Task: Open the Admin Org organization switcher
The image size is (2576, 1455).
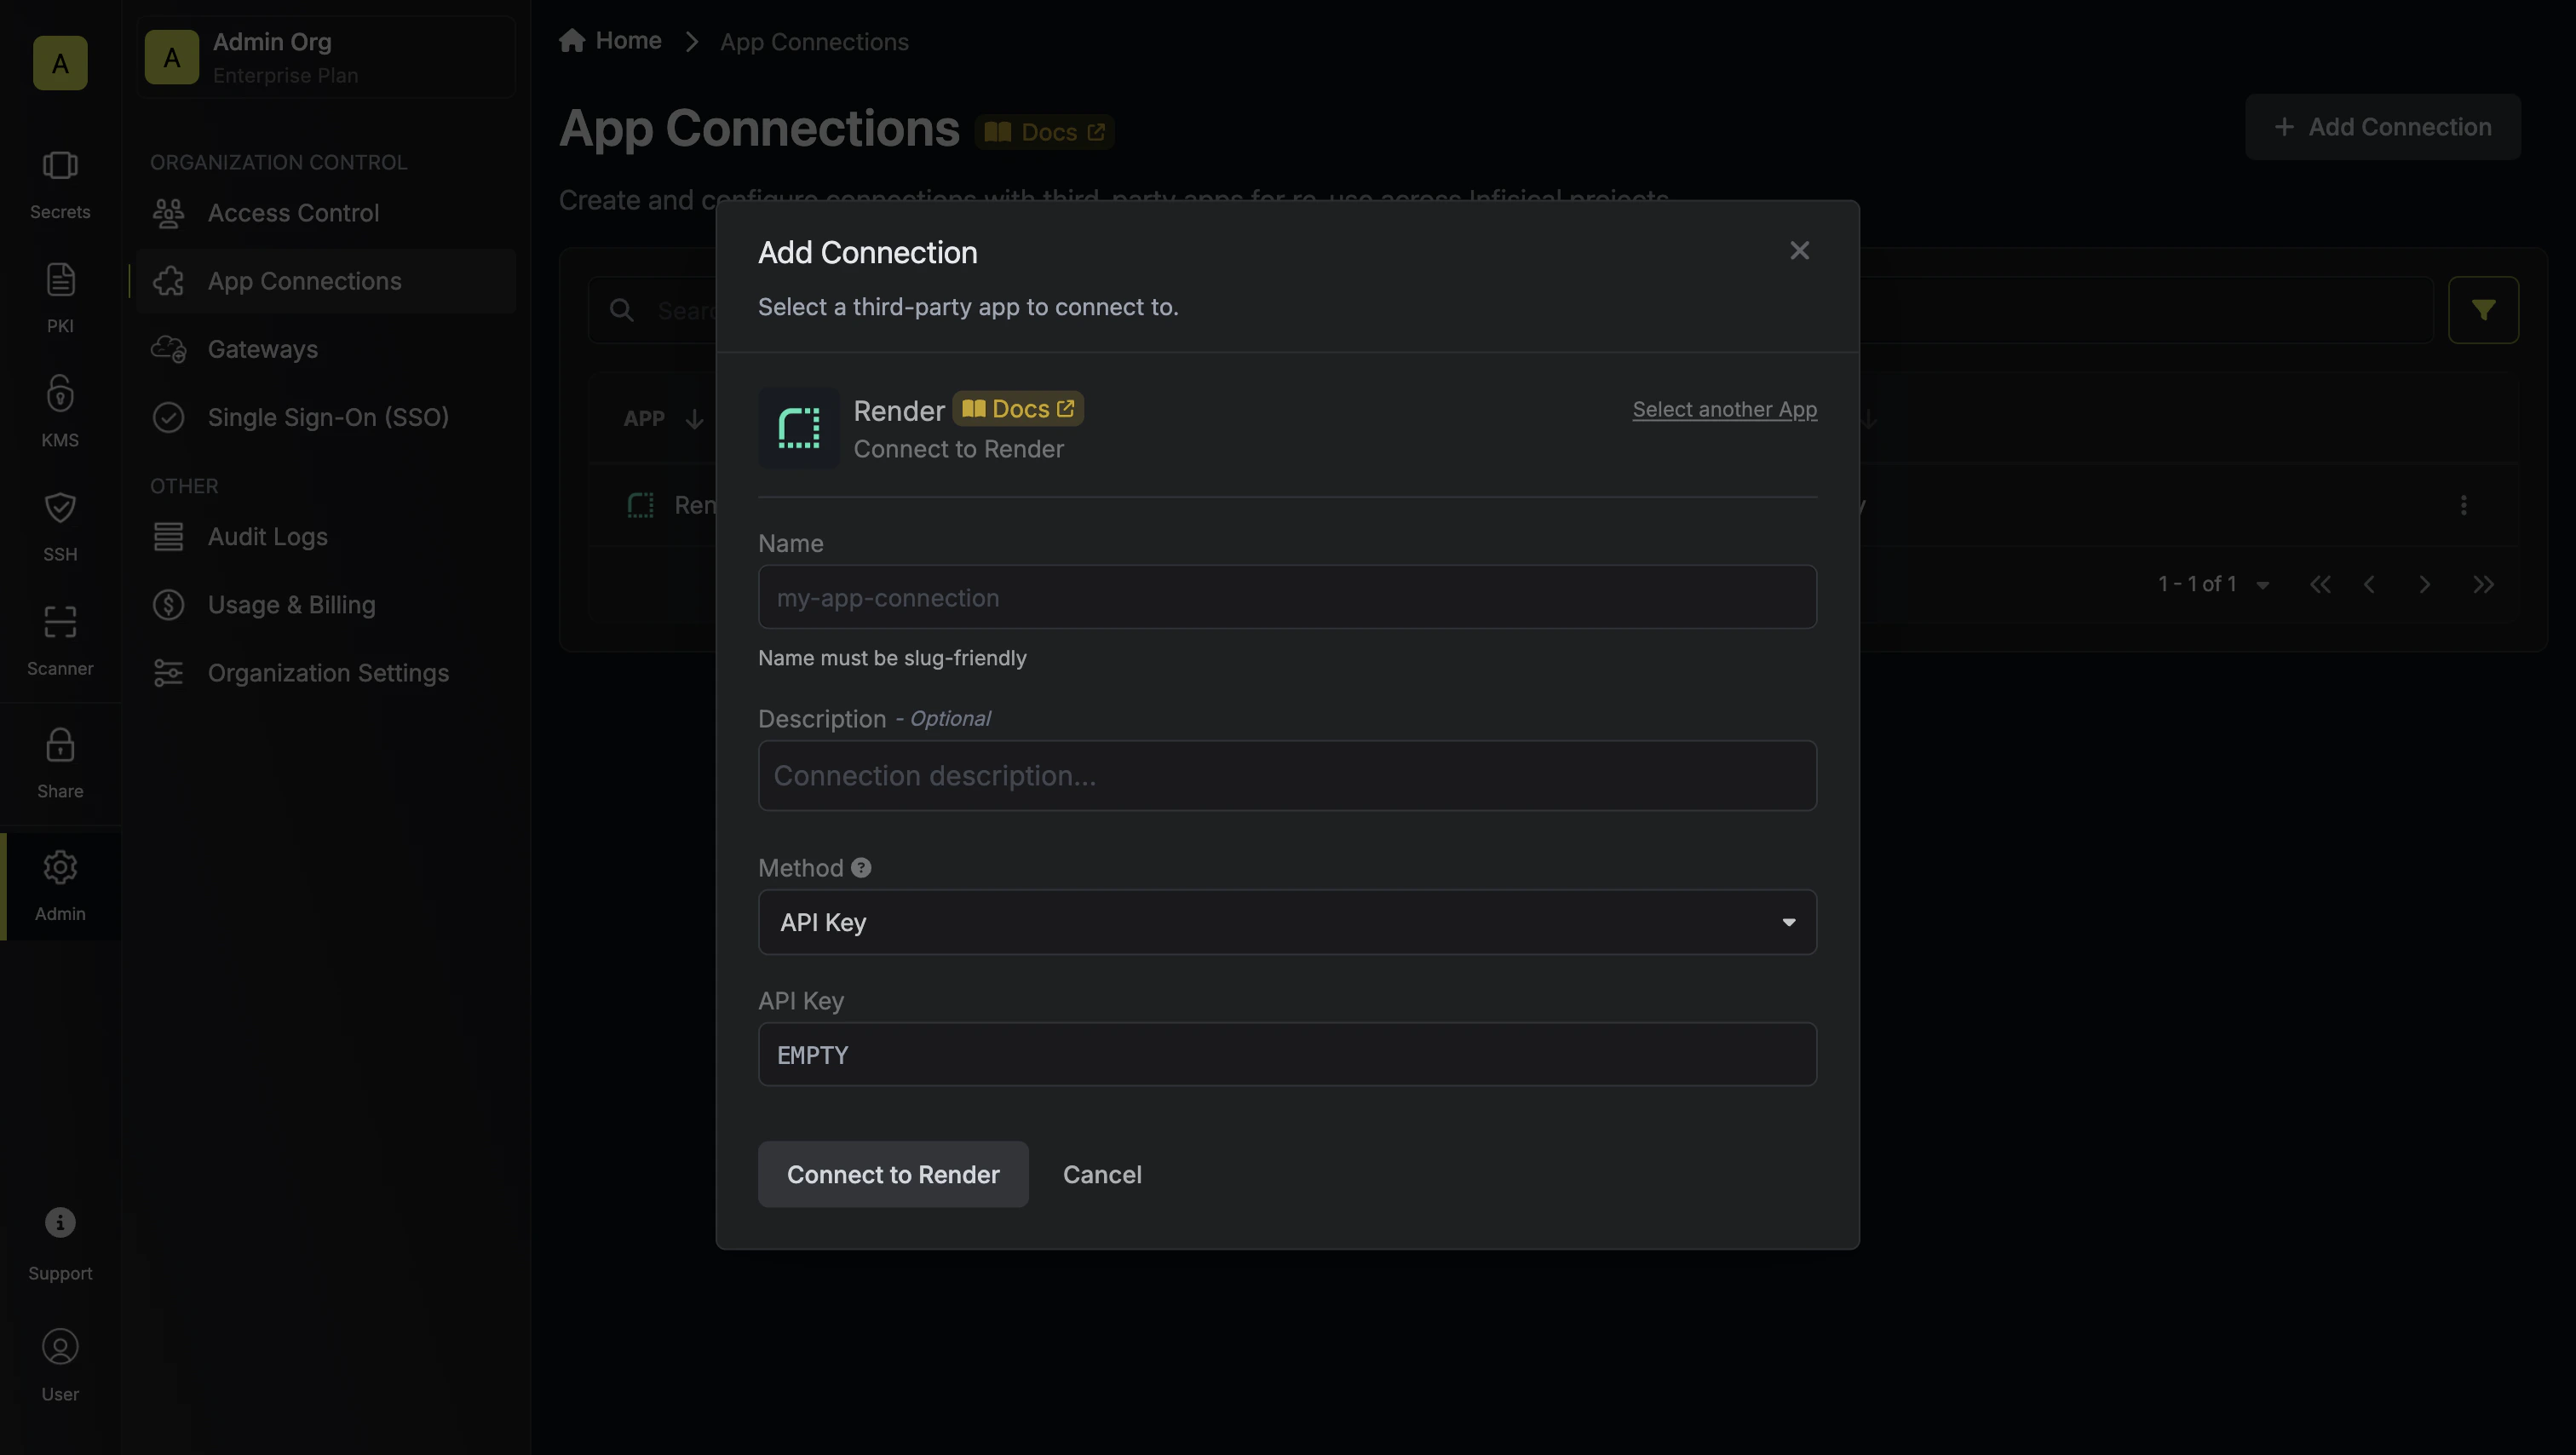Action: 326,57
